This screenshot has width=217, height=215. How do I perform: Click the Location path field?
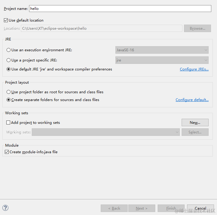(x=102, y=28)
